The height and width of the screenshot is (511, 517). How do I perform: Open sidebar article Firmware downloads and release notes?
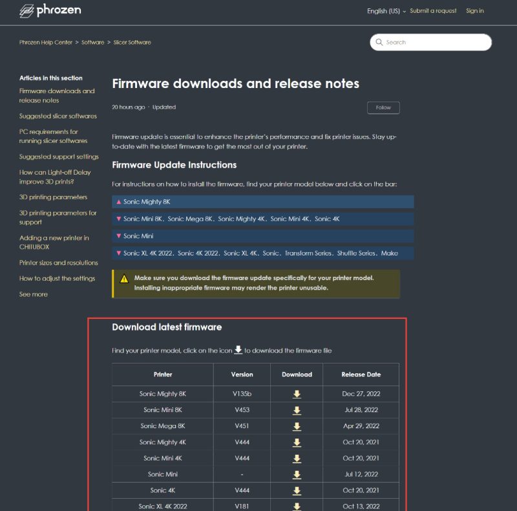tap(57, 96)
